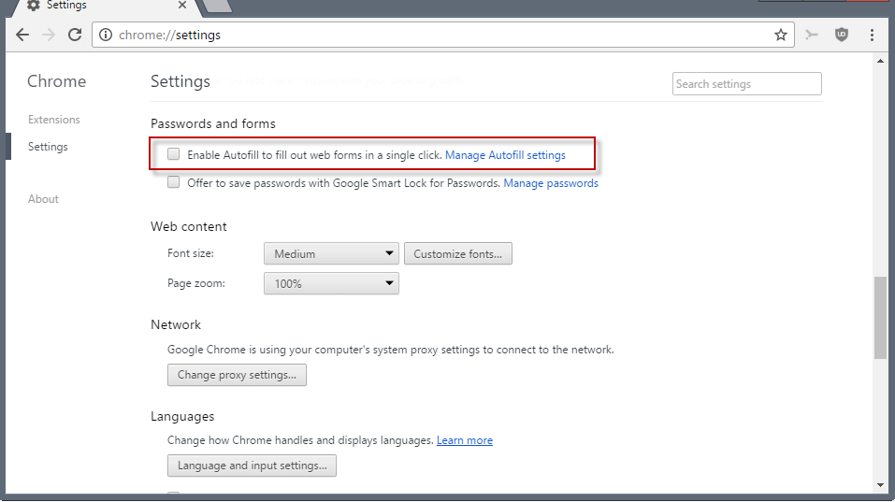Image resolution: width=895 pixels, height=502 pixels.
Task: Open a new tab
Action: 217,6
